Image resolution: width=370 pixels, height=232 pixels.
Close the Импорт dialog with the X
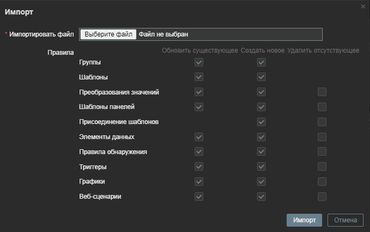[363, 6]
